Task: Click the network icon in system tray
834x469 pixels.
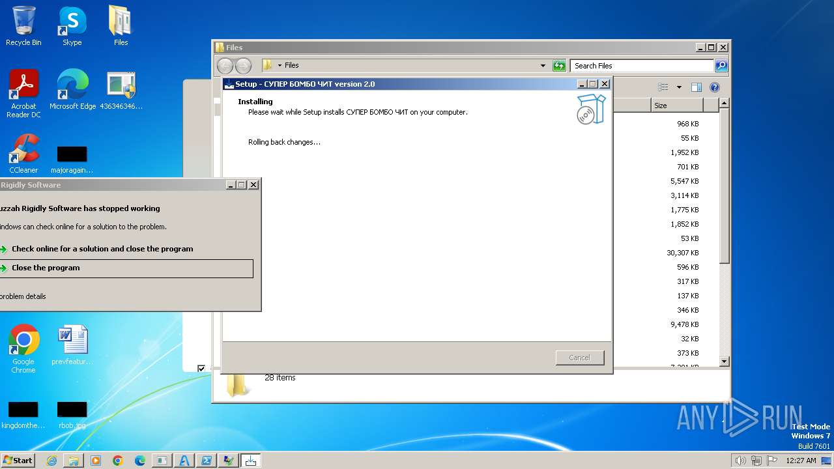Action: (756, 461)
